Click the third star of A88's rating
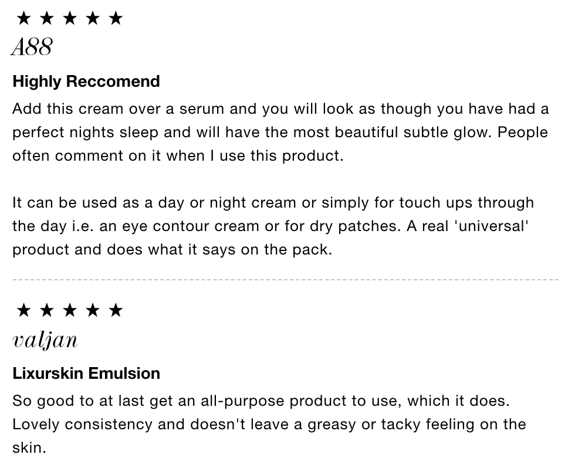The height and width of the screenshot is (475, 568). point(70,18)
